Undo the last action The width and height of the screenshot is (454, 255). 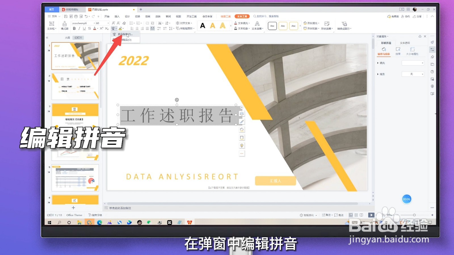86,16
